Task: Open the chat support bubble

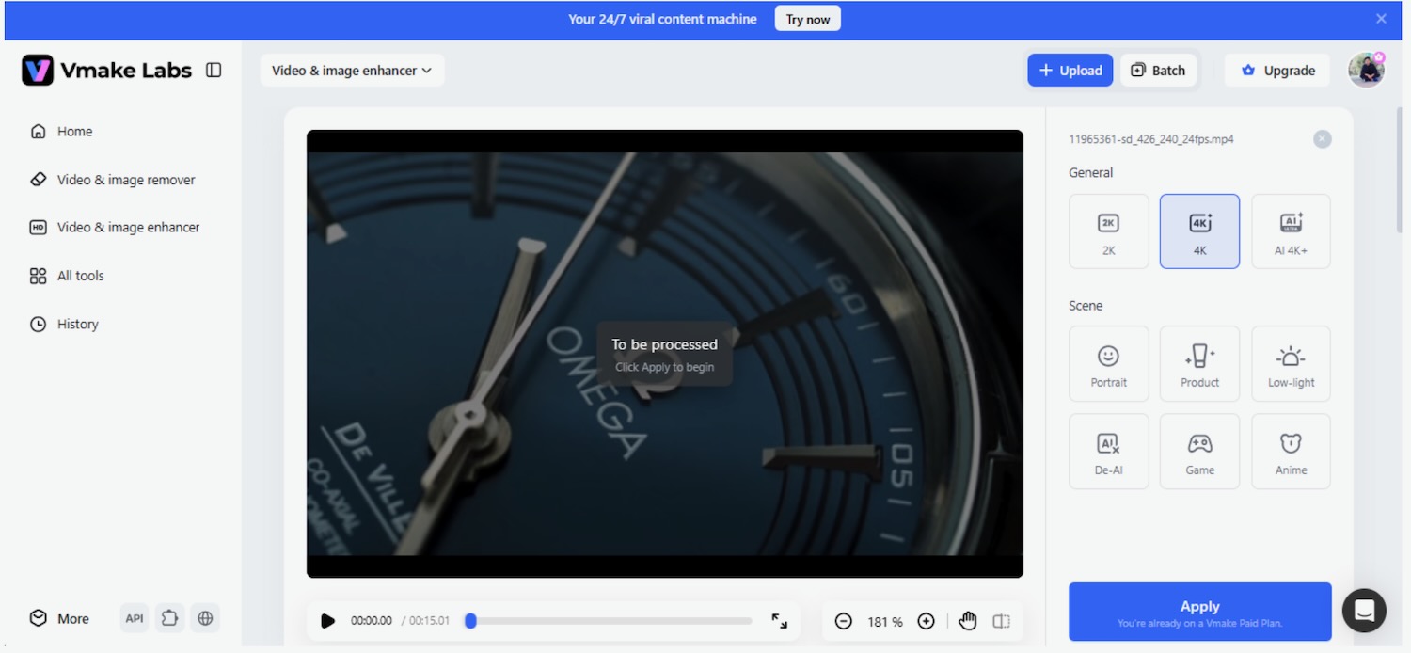Action: click(x=1364, y=612)
